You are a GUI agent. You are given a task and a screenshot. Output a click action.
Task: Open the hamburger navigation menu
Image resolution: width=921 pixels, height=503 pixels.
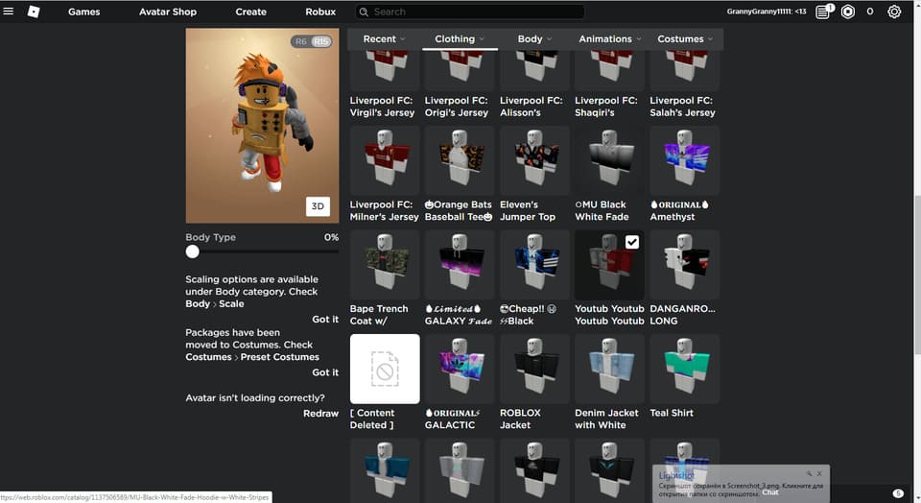[x=9, y=12]
